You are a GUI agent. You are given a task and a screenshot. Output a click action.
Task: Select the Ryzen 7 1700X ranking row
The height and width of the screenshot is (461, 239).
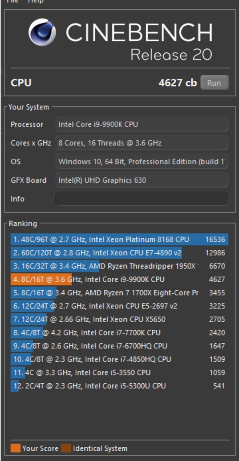(x=119, y=292)
